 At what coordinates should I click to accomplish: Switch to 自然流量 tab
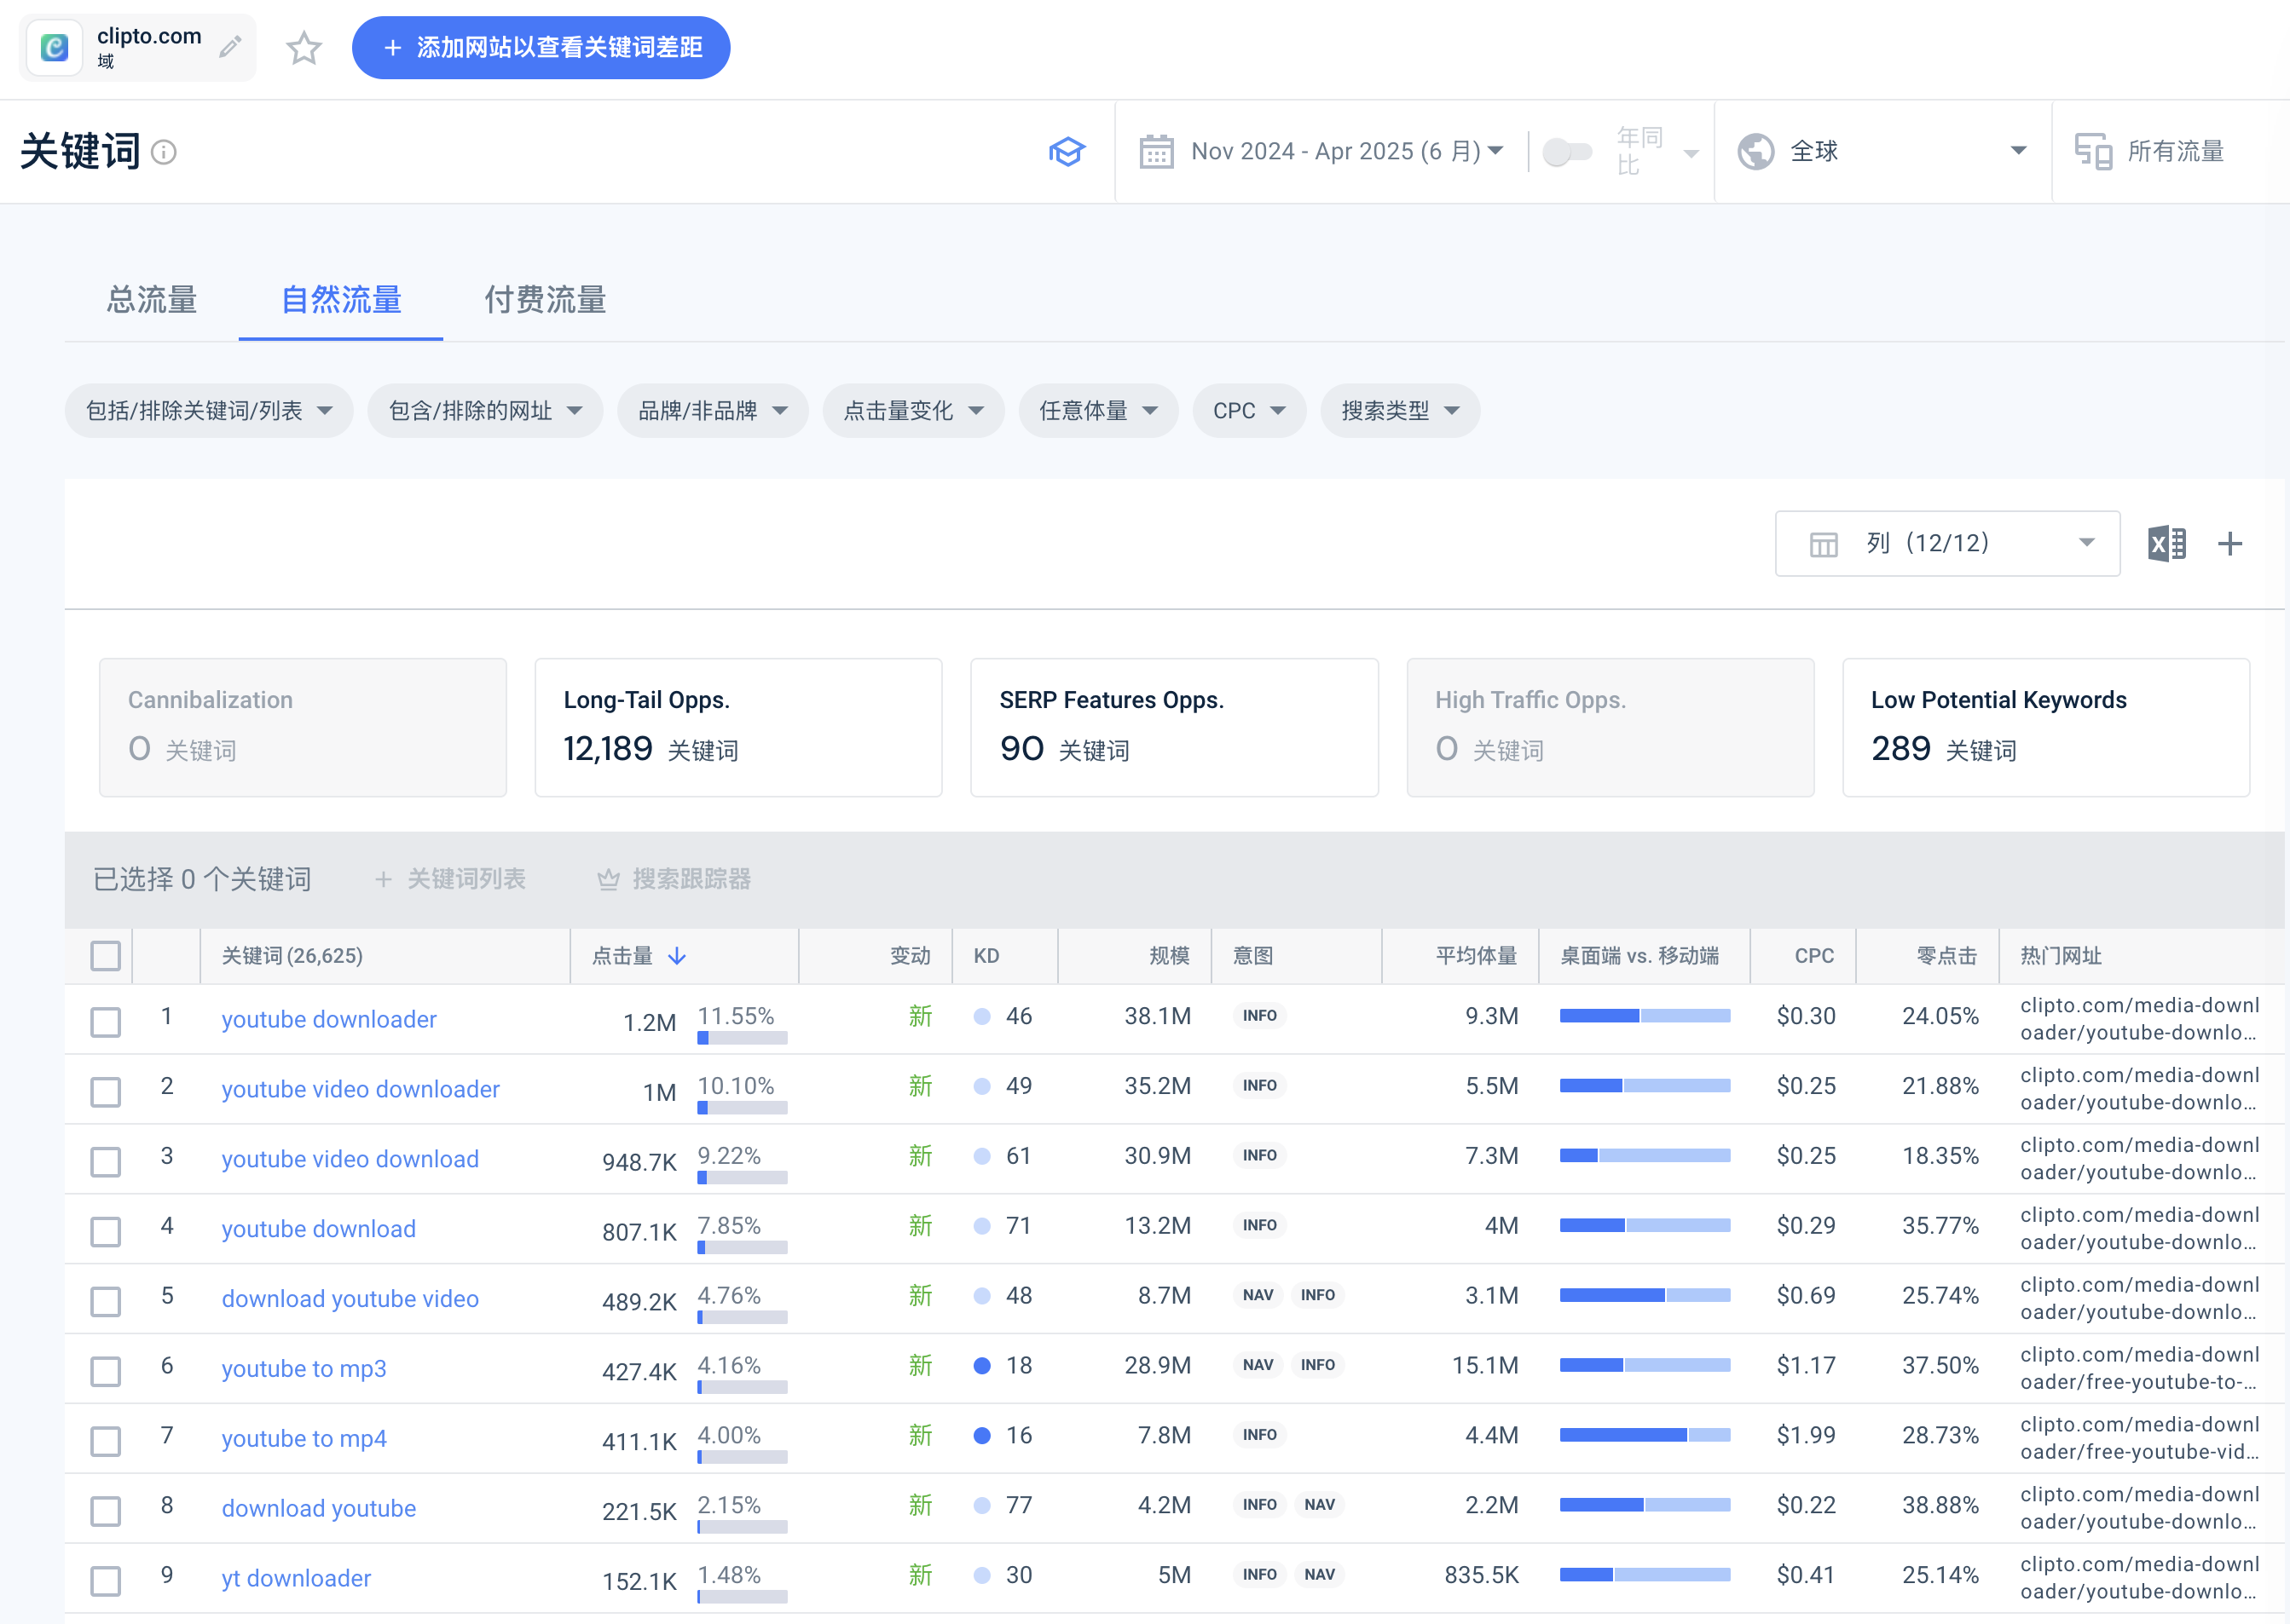click(341, 299)
